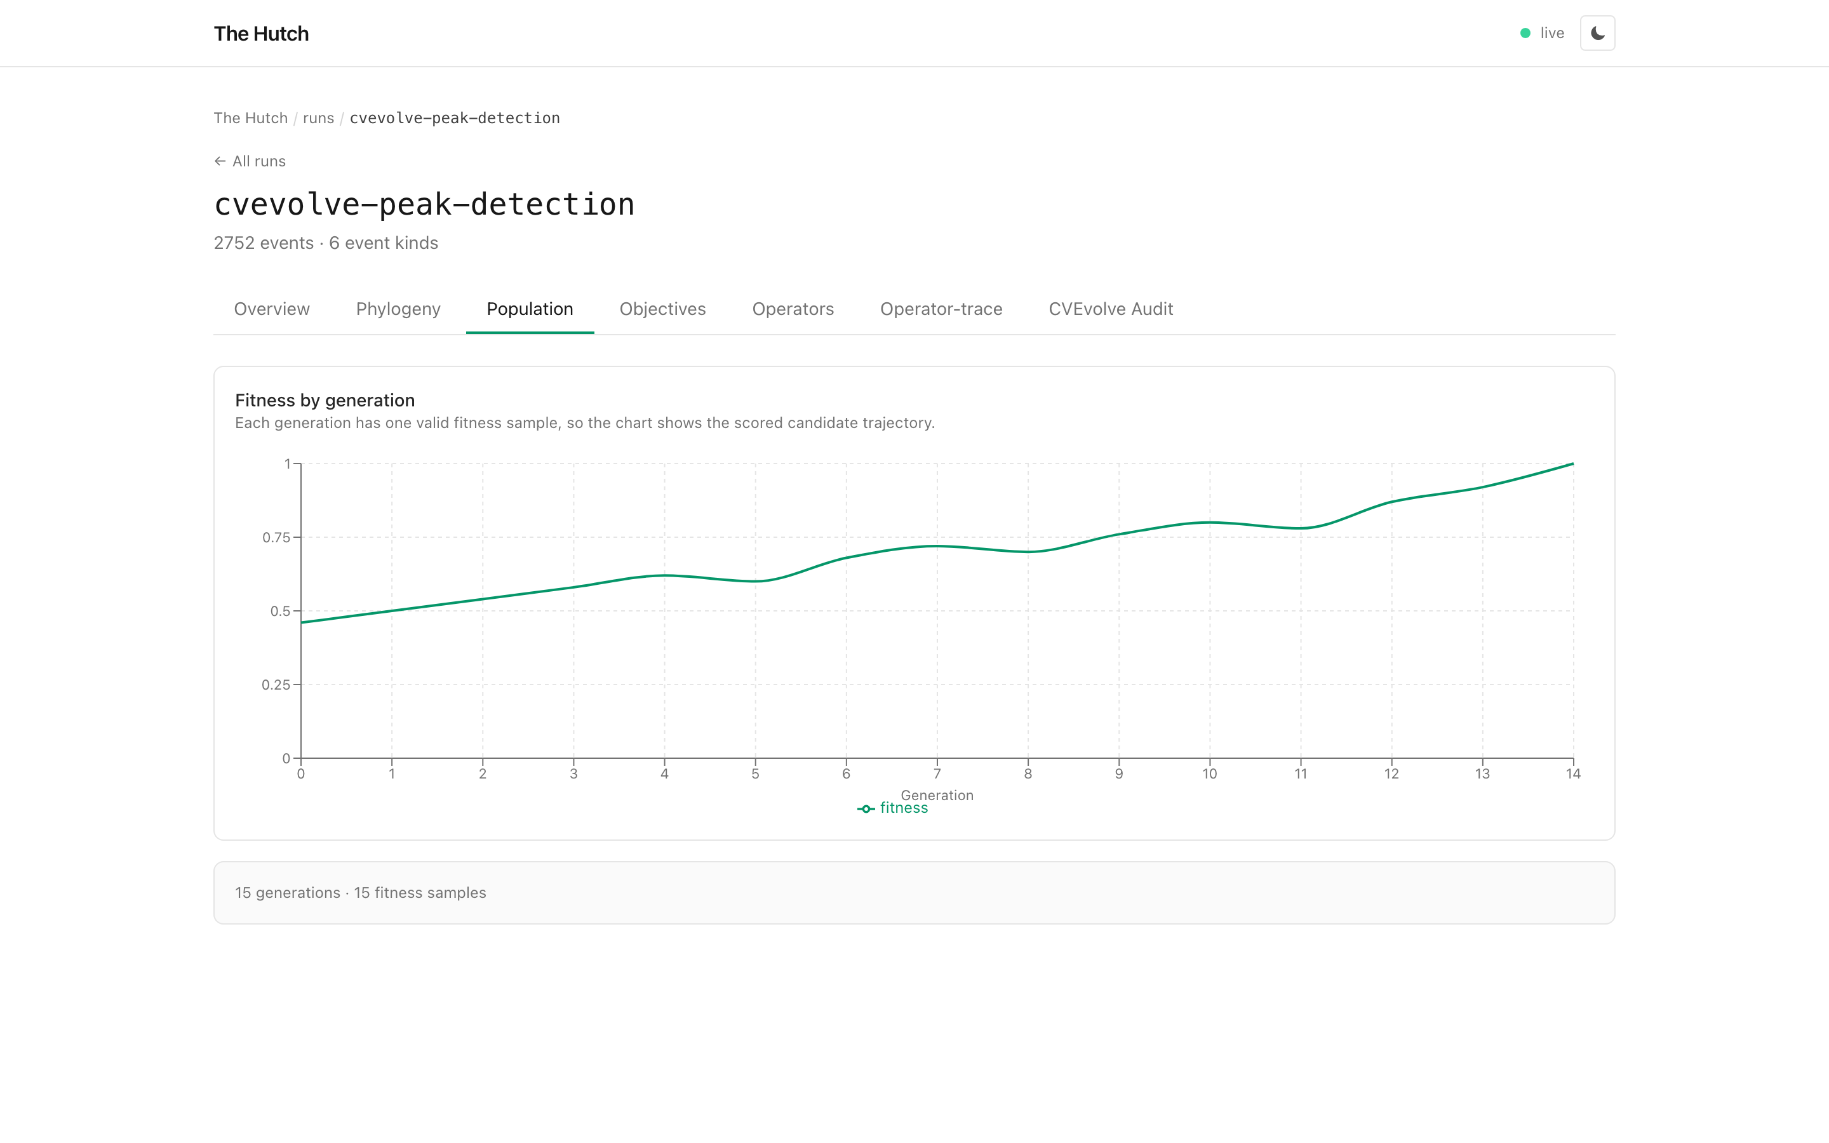Click the fitness line at generation 0
1829x1143 pixels.
tap(302, 623)
